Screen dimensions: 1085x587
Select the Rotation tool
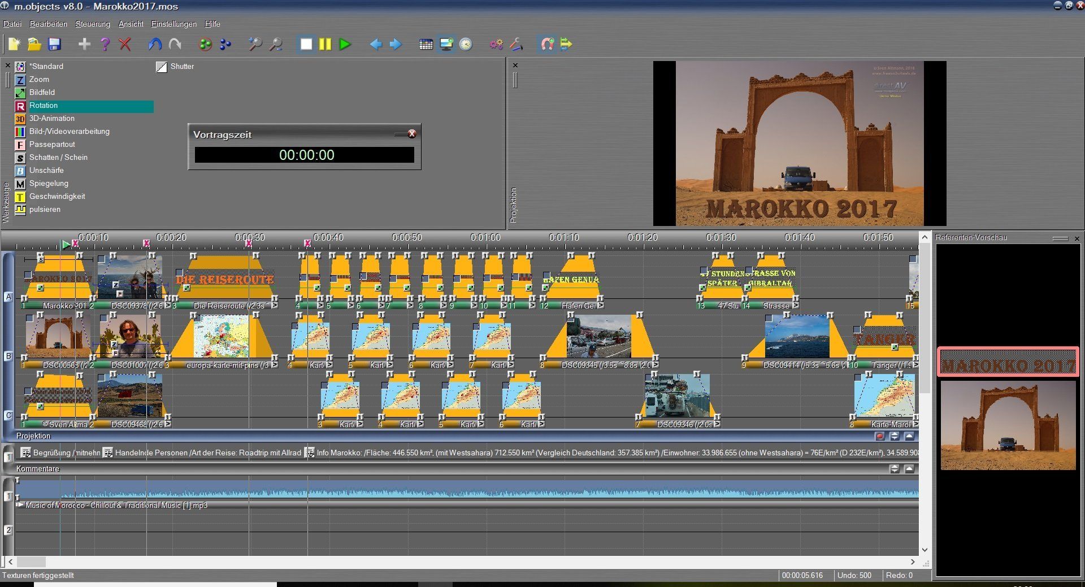(x=84, y=106)
